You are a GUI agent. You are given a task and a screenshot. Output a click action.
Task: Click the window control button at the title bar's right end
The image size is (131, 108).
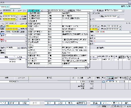(x=130, y=2)
